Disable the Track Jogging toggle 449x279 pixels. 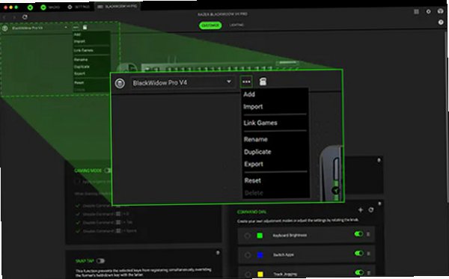[x=359, y=272]
